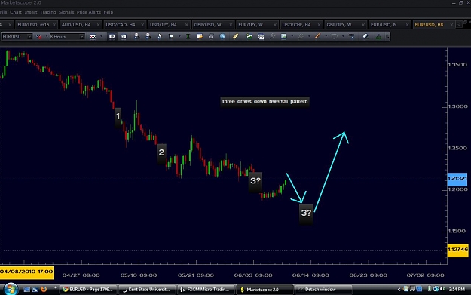The height and width of the screenshot is (295, 471).
Task: Select the ellipse shape drawing tool
Action: [x=335, y=36]
